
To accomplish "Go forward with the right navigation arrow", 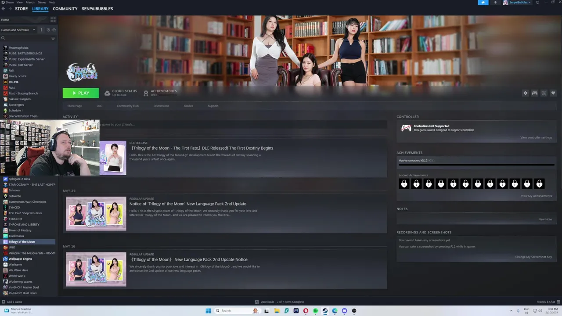I will pyautogui.click(x=10, y=9).
